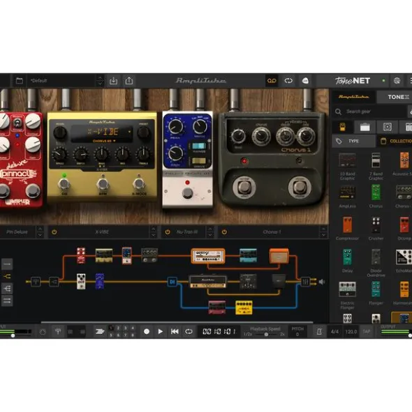Choose the 7 Band Graphic pedal
Viewport: 412px width, 412px height.
[x=376, y=166]
